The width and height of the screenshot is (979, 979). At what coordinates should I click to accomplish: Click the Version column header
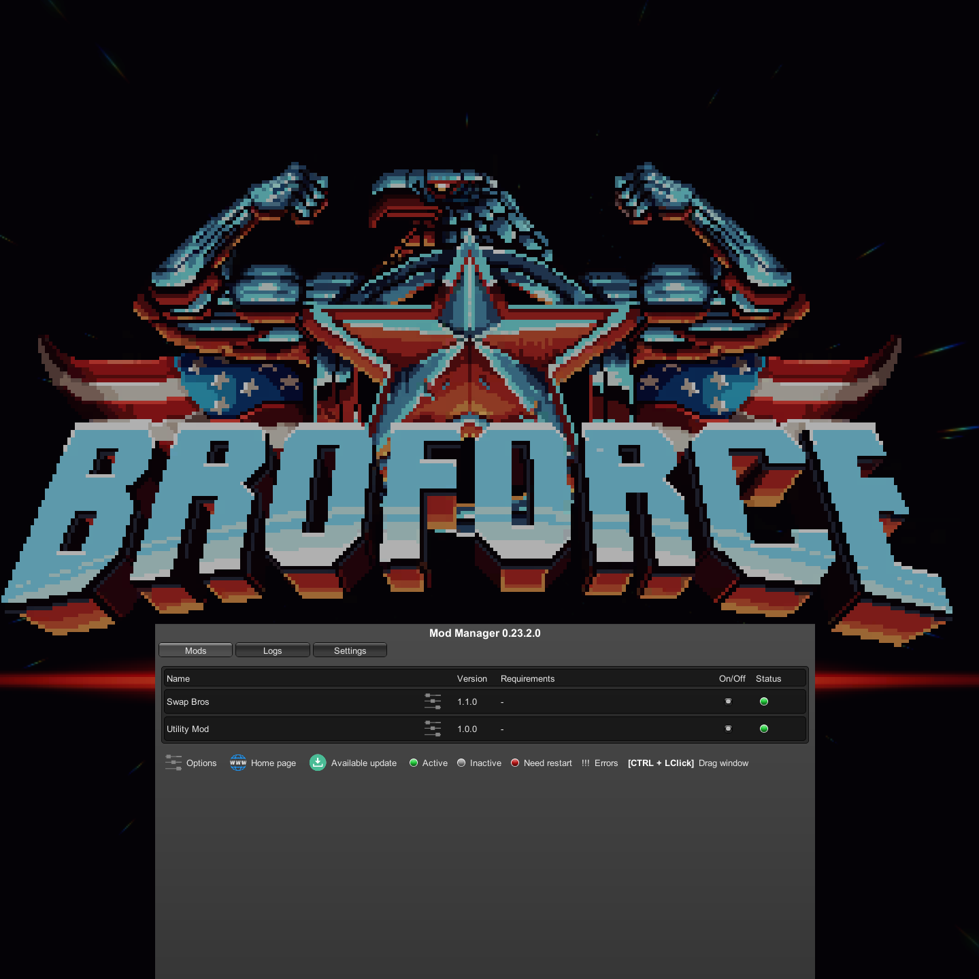472,679
